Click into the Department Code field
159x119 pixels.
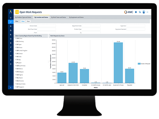(x=91, y=26)
